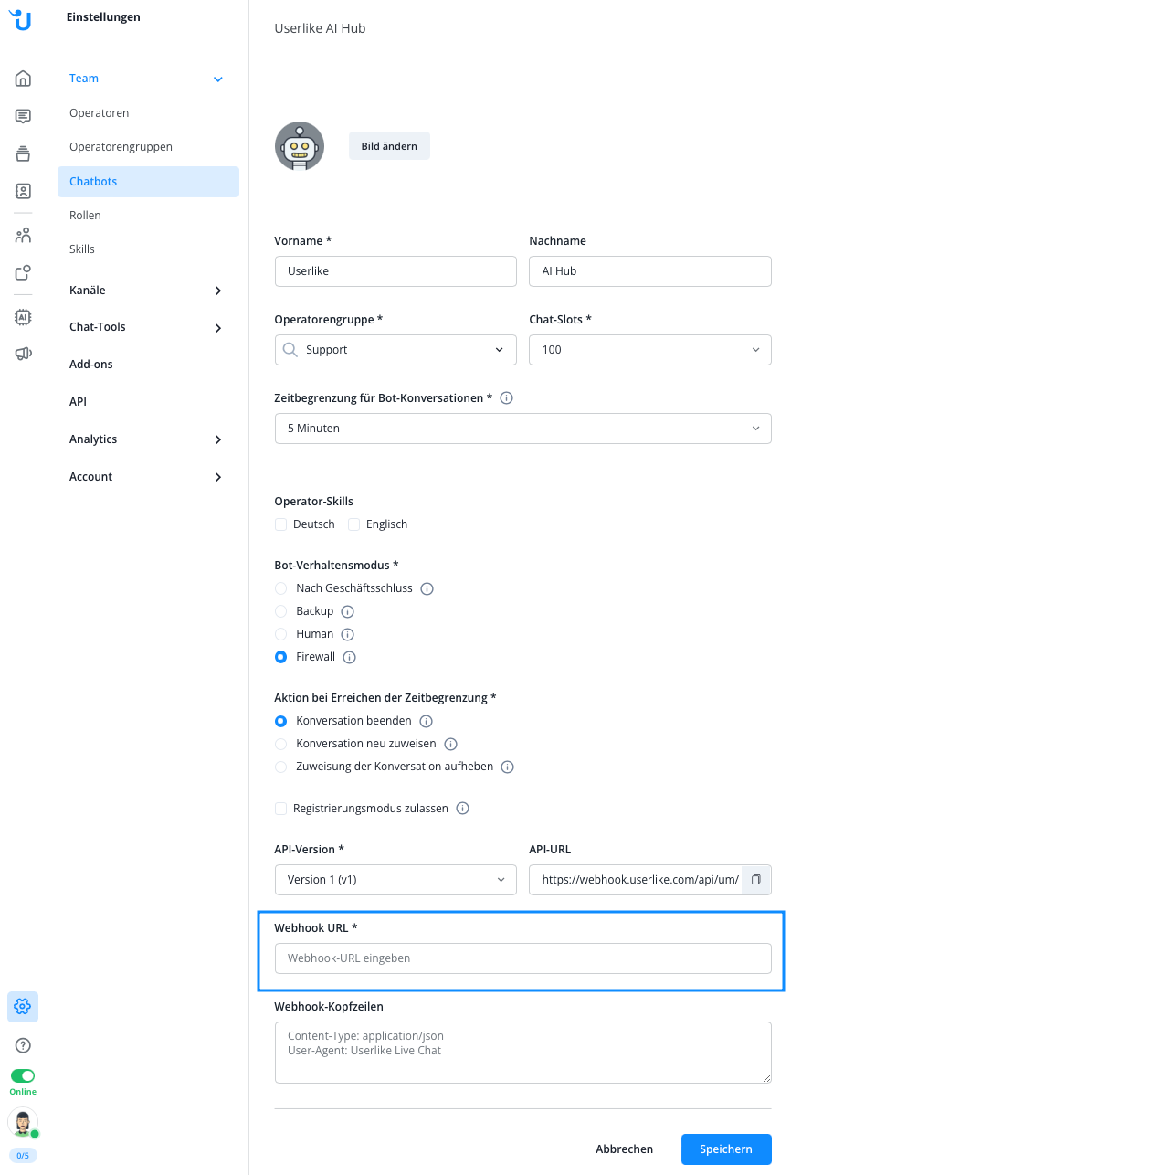Viewport: 1160px width, 1175px height.
Task: Show info for Konversation beenden
Action: [427, 722]
